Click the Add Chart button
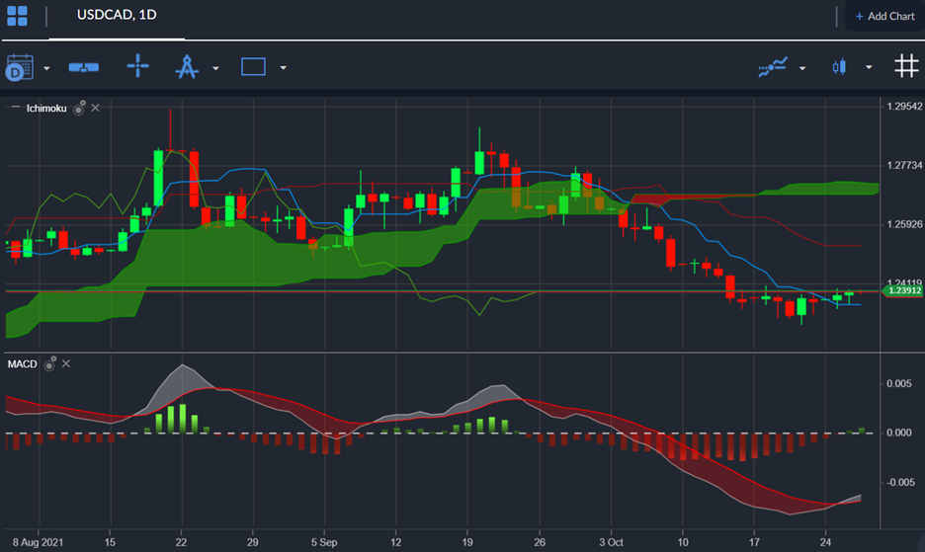This screenshot has width=925, height=552. tap(884, 16)
